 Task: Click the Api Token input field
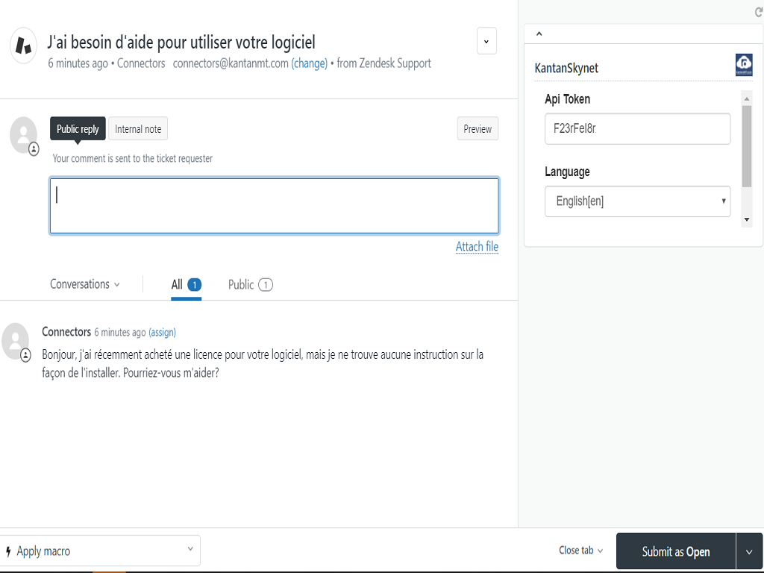[x=637, y=128]
